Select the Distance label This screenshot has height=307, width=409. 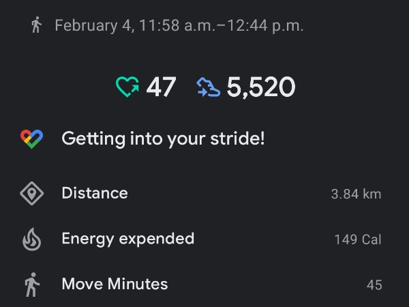pyautogui.click(x=95, y=193)
